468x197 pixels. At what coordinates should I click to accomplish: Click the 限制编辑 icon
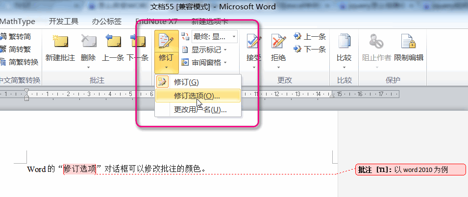pos(409,42)
